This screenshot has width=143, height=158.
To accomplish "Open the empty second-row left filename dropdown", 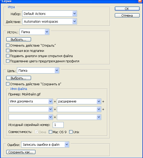I will tap(31, 109).
